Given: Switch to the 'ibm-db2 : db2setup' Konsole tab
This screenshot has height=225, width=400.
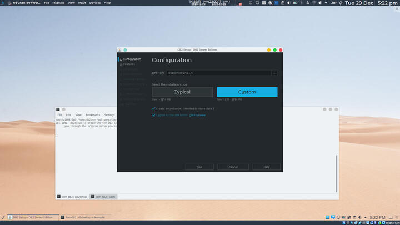Looking at the screenshot, I should point(72,197).
